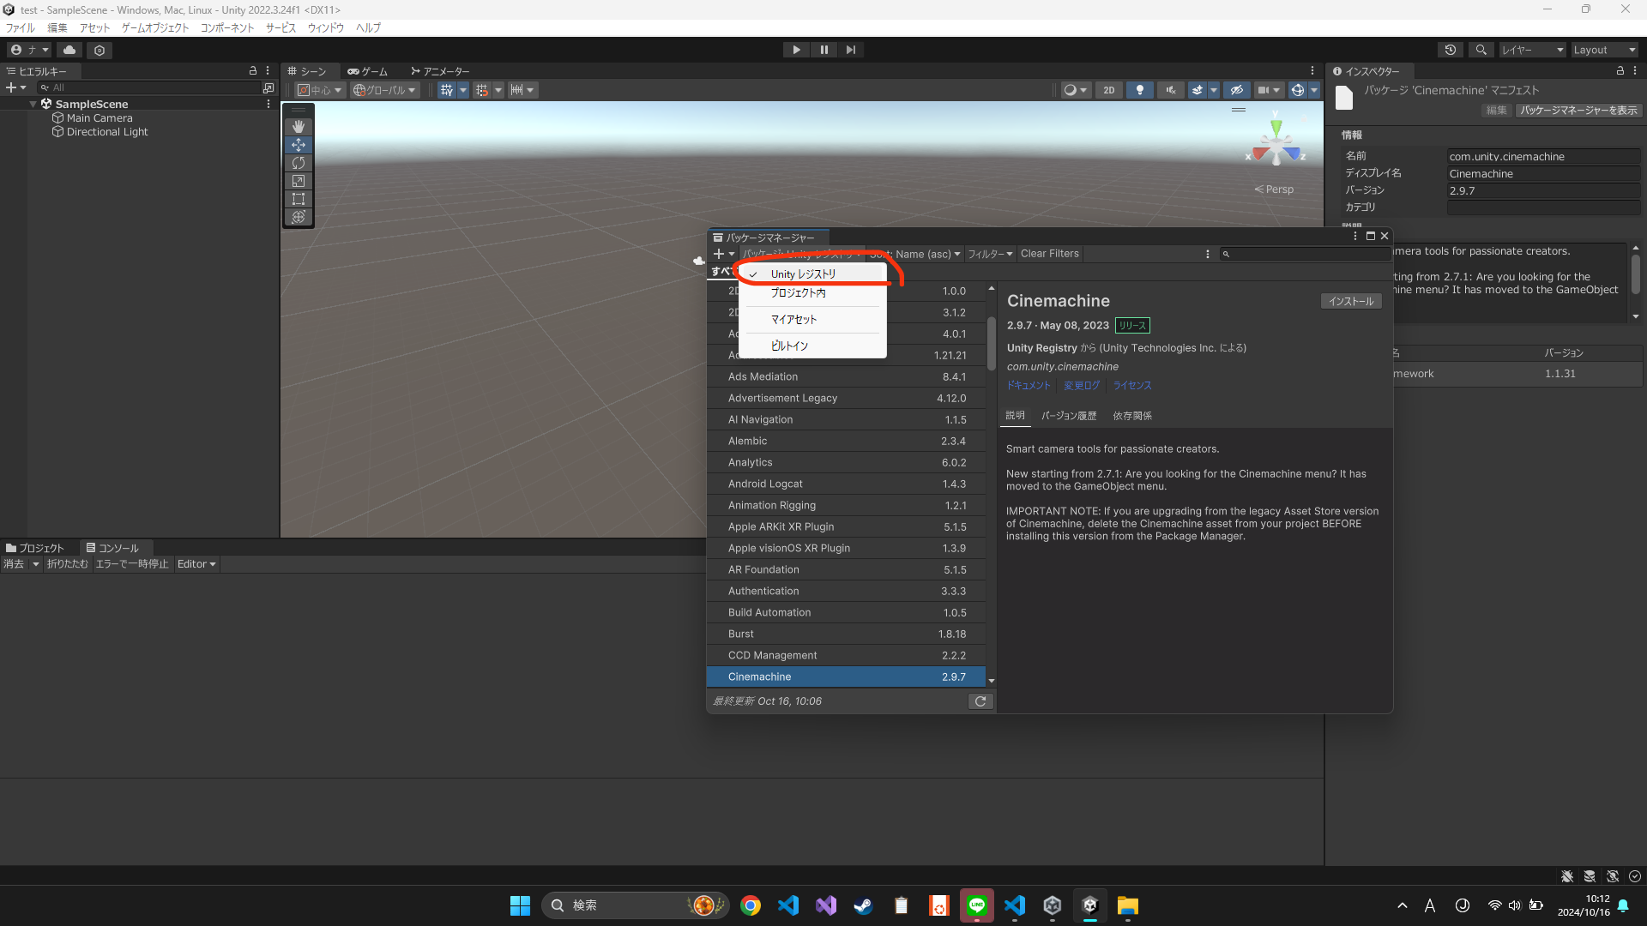1647x926 pixels.
Task: Select the Rect transform tool
Action: click(x=299, y=199)
